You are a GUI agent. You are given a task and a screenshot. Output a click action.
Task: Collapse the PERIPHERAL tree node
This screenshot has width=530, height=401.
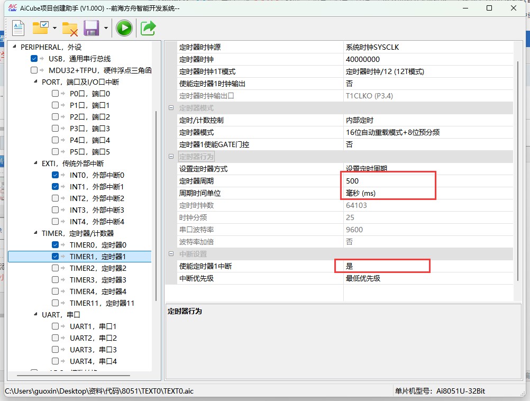pyautogui.click(x=14, y=47)
